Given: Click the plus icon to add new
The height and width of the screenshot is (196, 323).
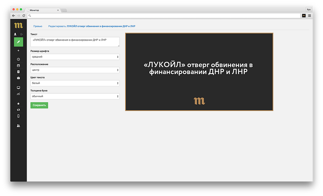Looking at the screenshot, I should point(18,50).
